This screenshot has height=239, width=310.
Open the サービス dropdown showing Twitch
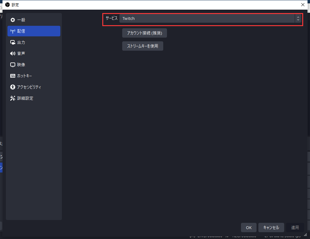tap(207, 18)
